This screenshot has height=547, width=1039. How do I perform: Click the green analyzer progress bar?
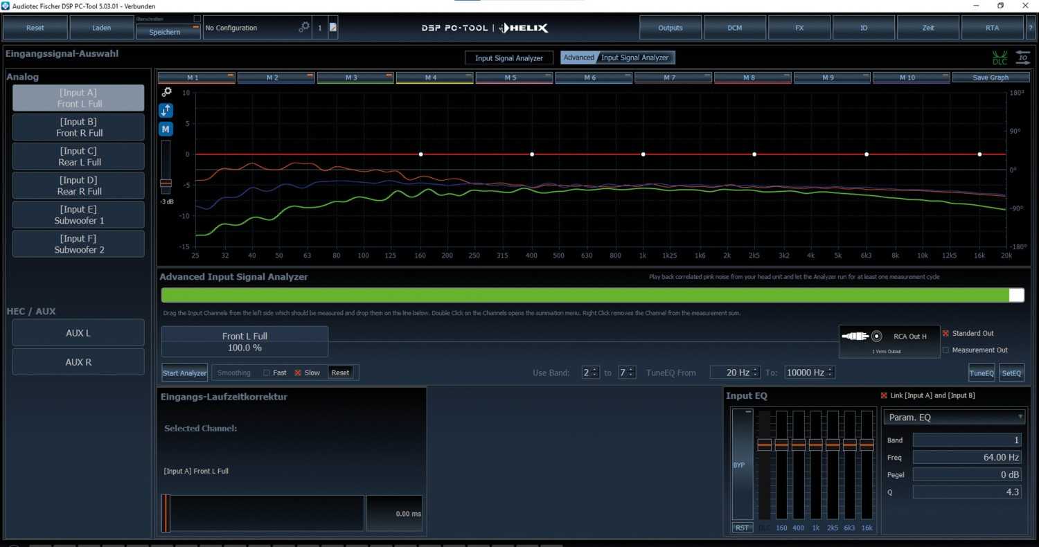coord(592,295)
